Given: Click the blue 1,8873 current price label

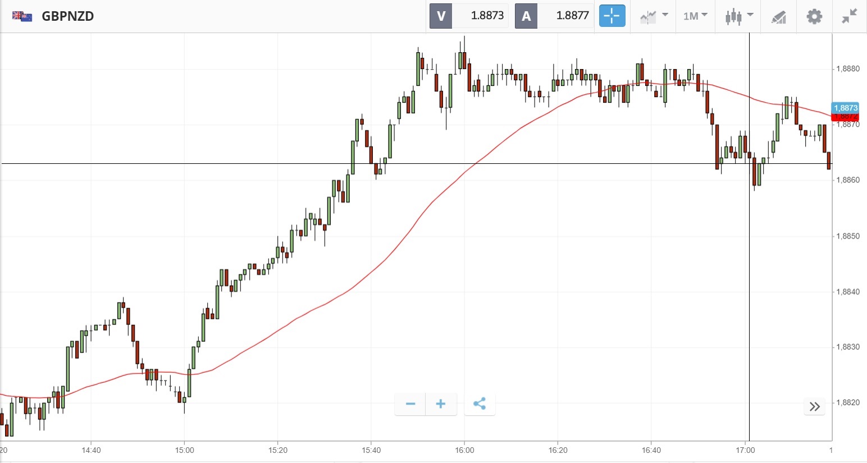Looking at the screenshot, I should click(845, 108).
